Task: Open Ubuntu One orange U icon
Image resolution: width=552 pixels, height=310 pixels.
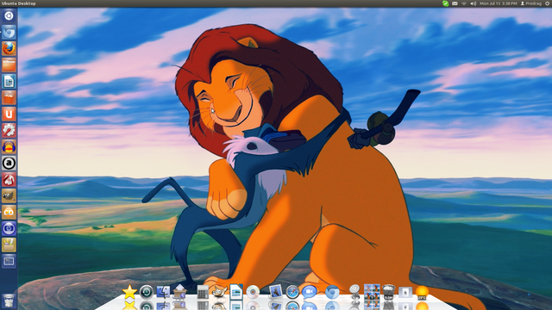Action: tap(9, 115)
